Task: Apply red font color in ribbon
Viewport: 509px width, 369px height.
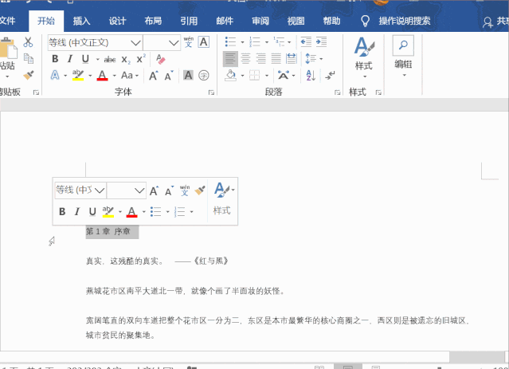Action: [x=102, y=76]
